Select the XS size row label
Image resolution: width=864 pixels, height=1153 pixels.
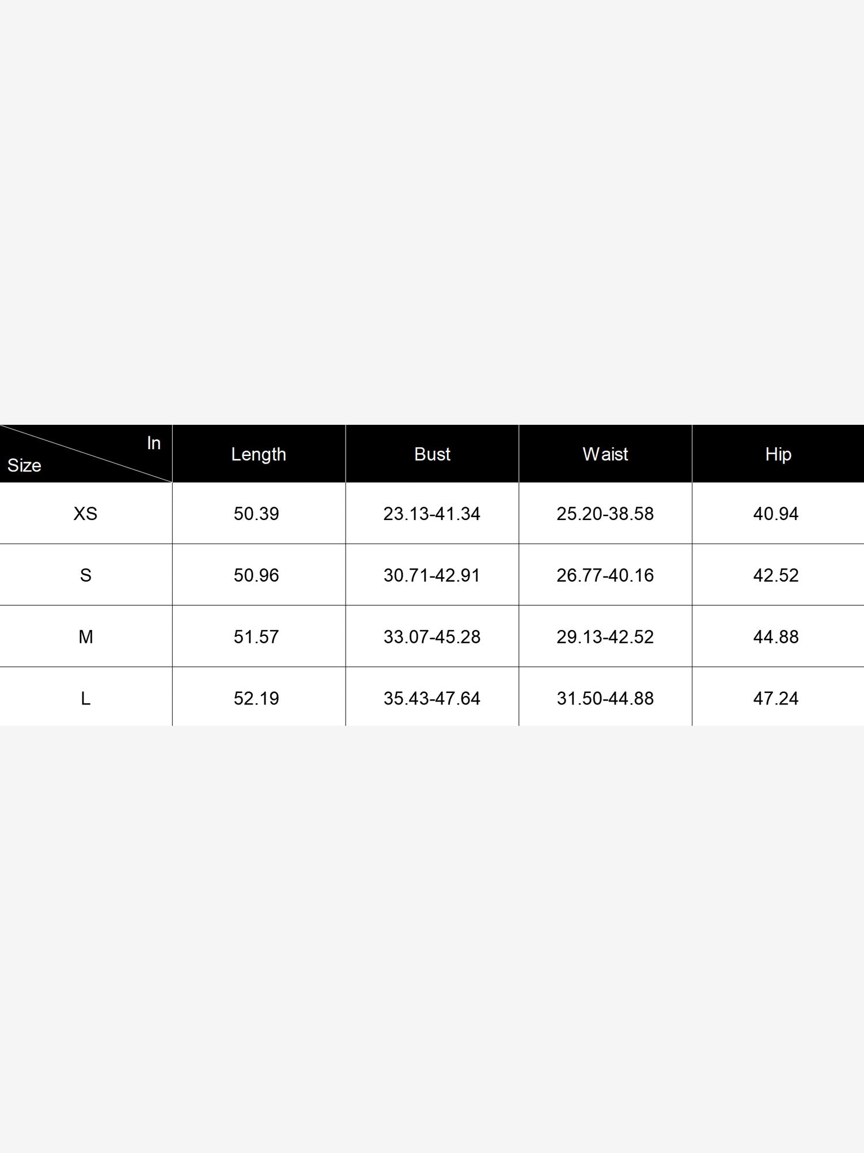[x=85, y=514]
